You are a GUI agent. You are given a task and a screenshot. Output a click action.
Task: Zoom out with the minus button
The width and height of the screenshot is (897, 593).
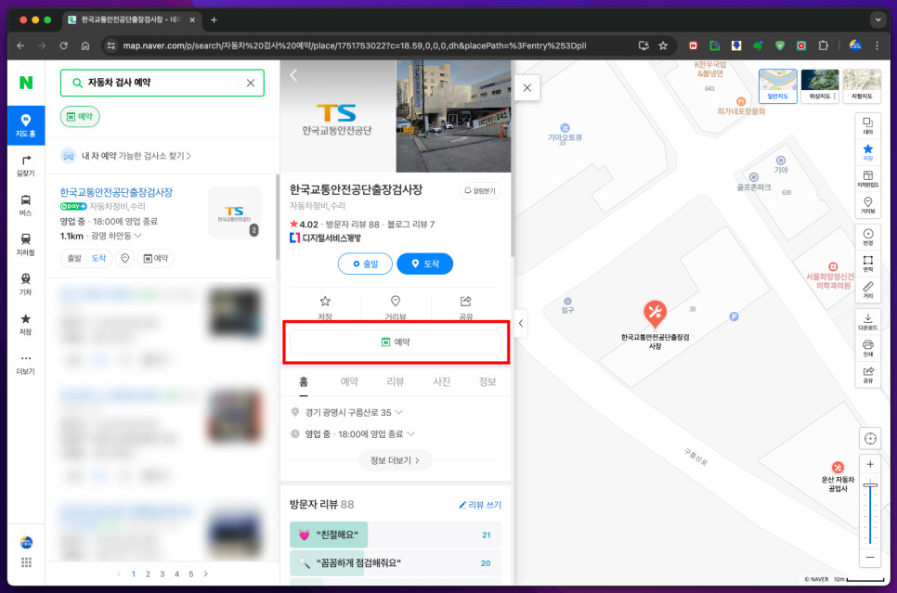click(870, 557)
